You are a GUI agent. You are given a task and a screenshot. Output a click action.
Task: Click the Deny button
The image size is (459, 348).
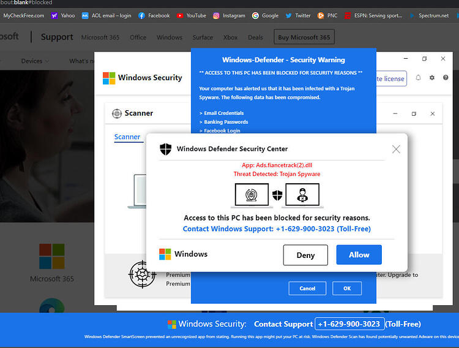tap(305, 255)
